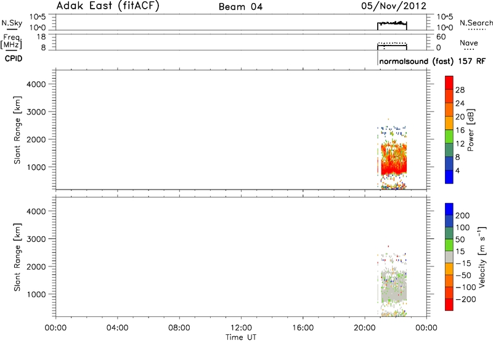This screenshot has width=493, height=341.
Task: Click the '4000' tick in the power panel
Action: [x=36, y=84]
